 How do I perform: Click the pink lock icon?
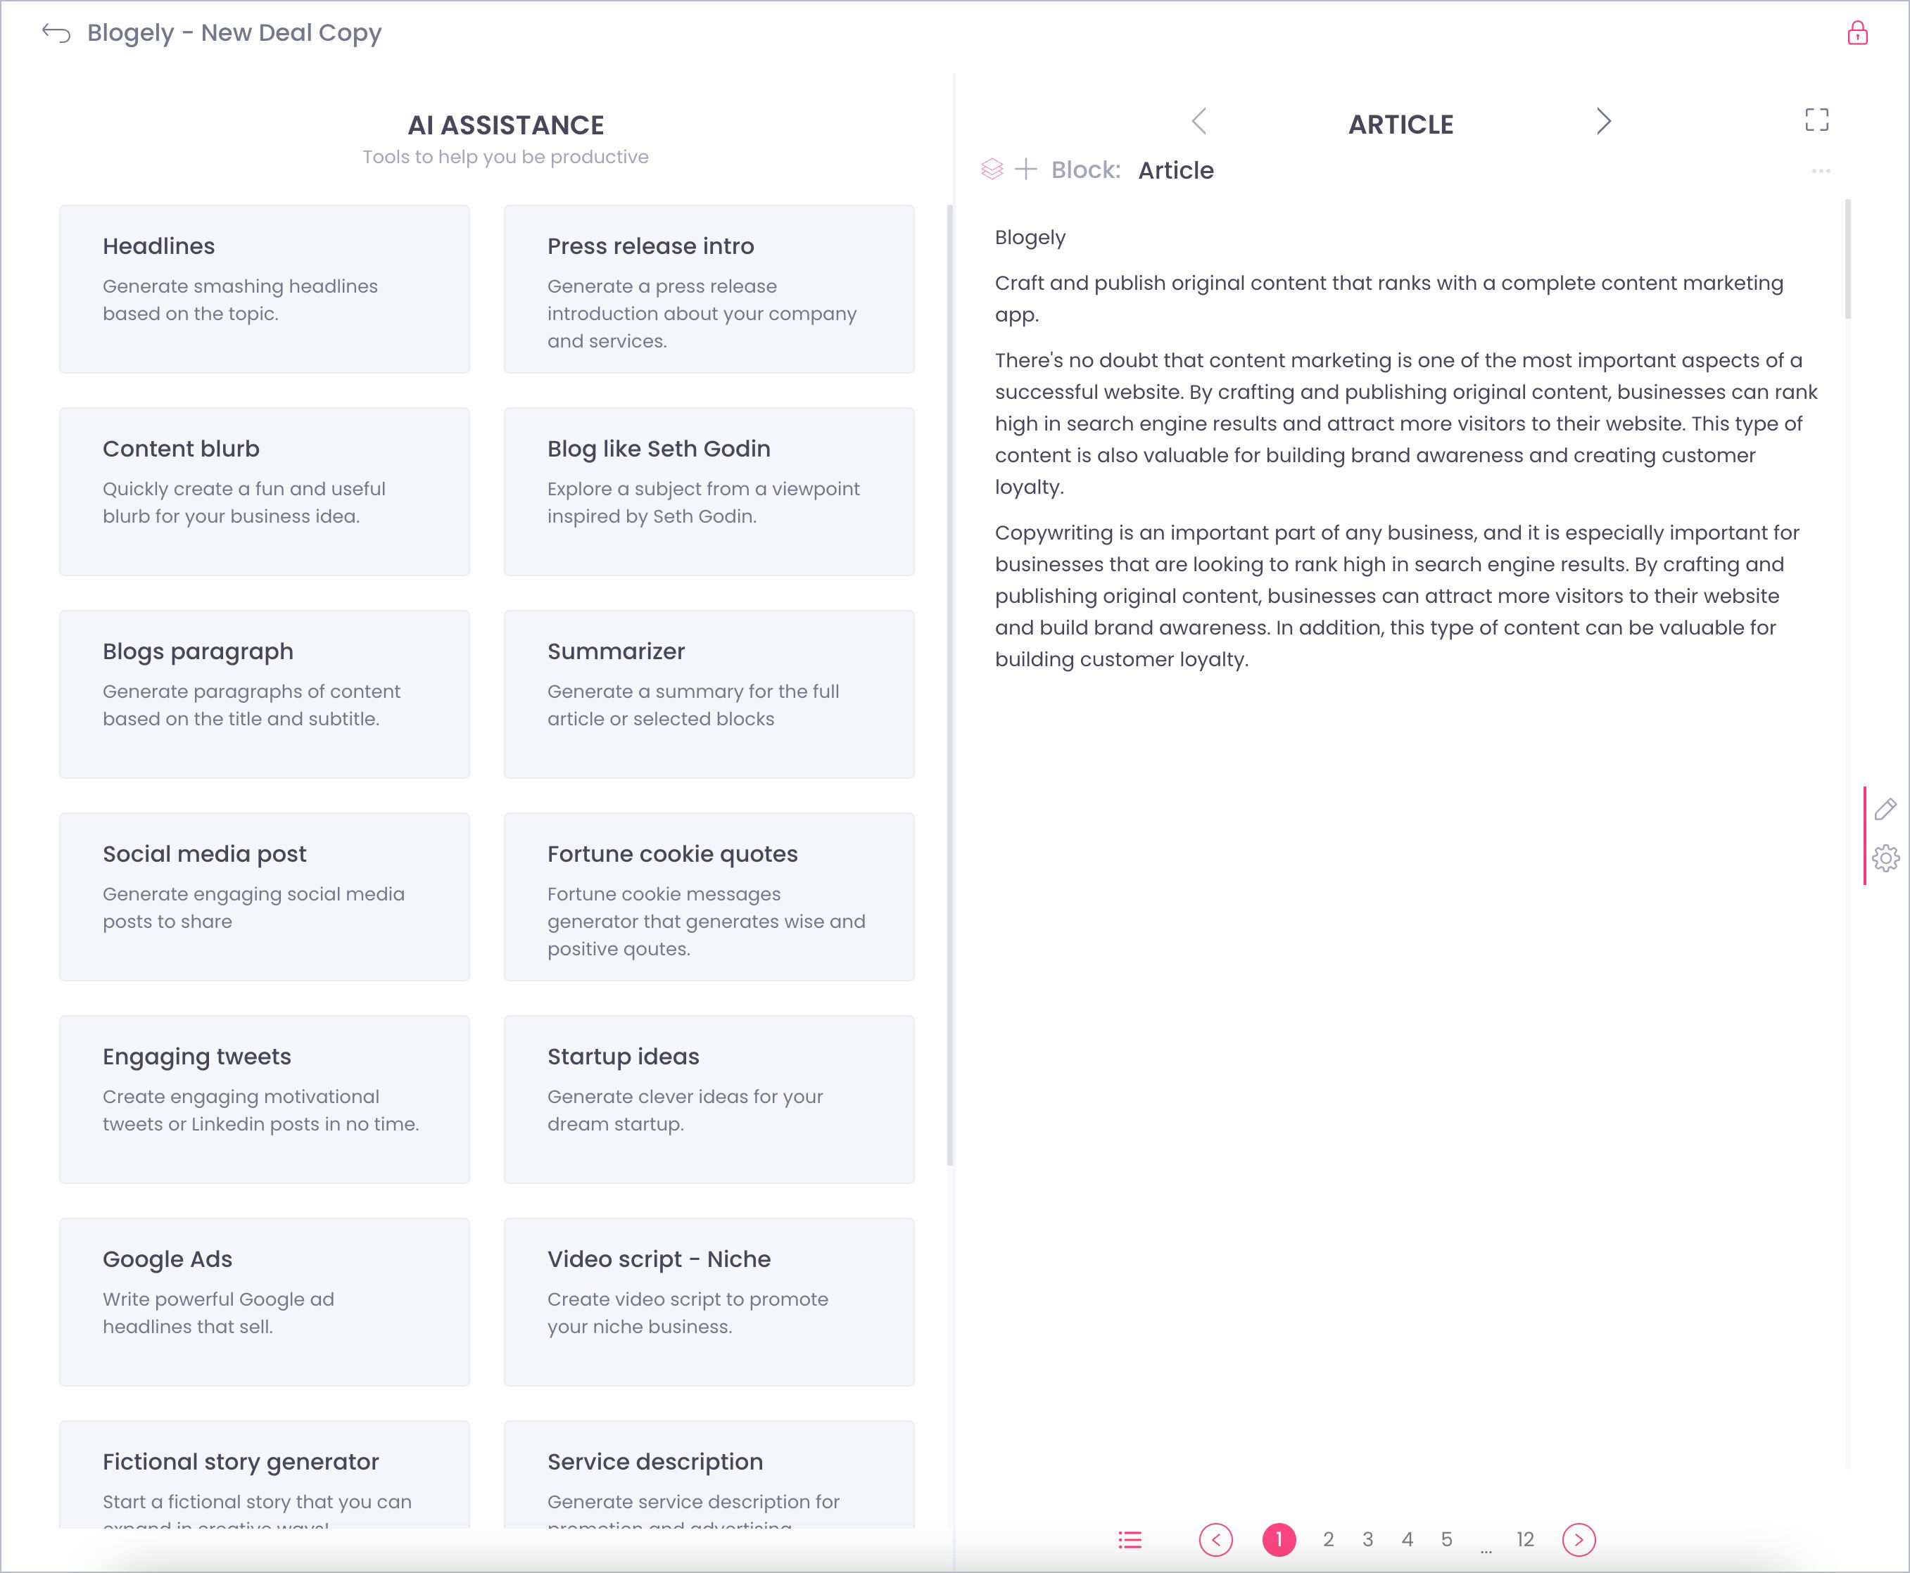(1857, 34)
